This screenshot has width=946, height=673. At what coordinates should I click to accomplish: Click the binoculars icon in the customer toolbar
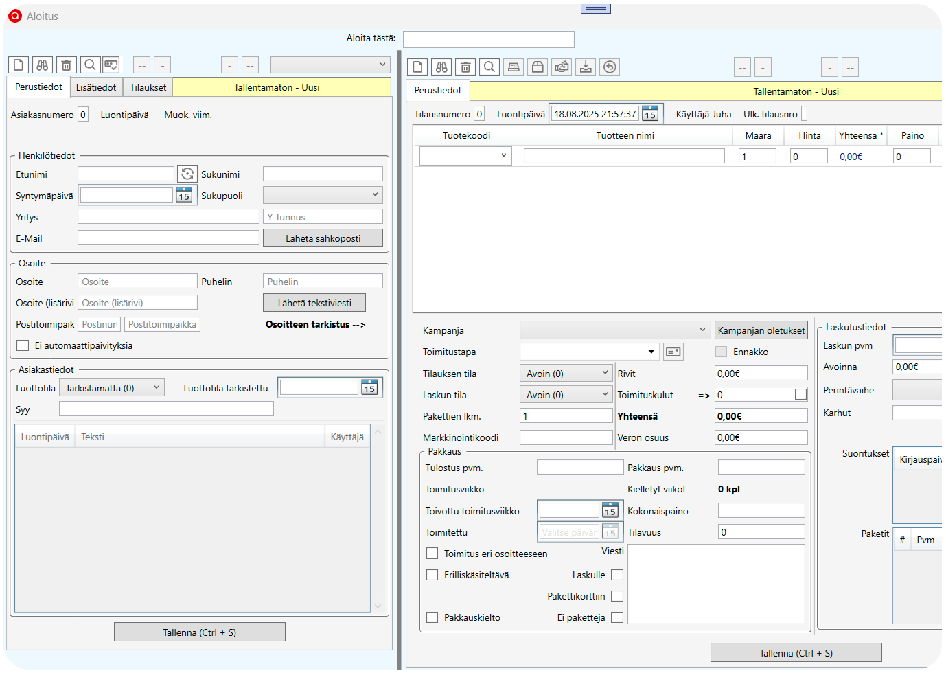pos(43,65)
